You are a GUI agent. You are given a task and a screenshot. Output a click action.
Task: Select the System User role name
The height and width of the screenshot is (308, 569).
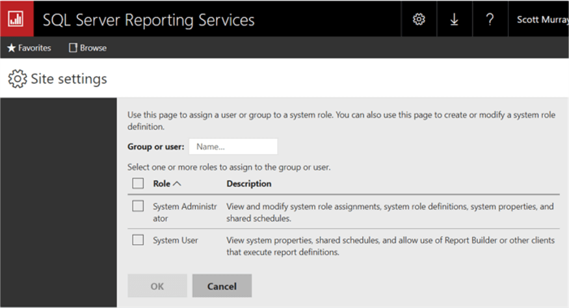(176, 240)
